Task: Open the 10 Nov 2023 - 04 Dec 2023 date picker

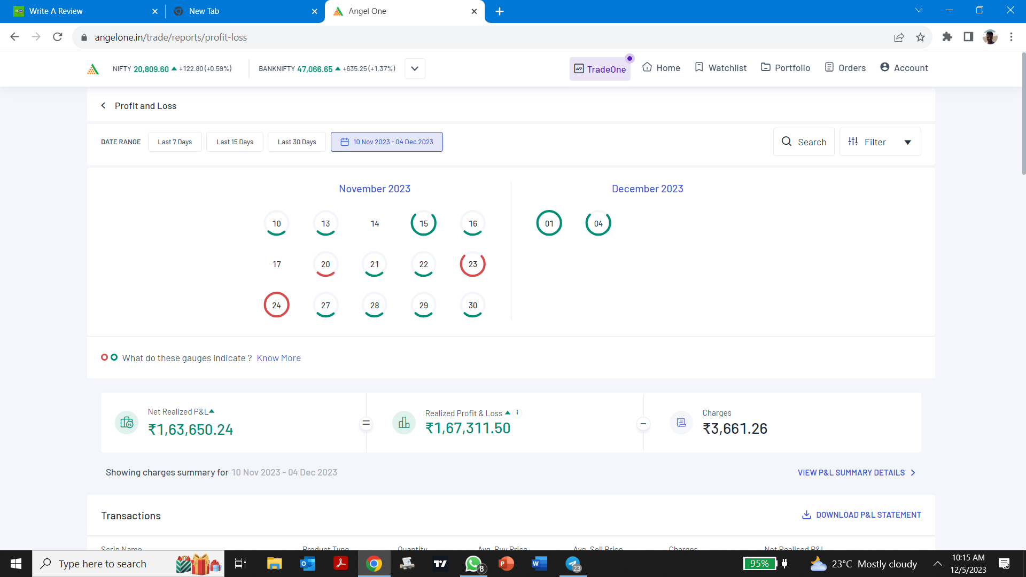Action: coord(386,142)
